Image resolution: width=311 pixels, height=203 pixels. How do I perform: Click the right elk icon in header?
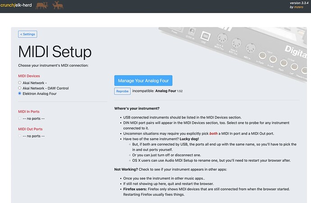(x=58, y=5)
